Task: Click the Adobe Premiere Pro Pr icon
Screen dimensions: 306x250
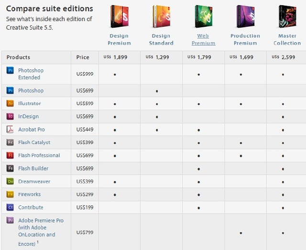Action: [x=10, y=220]
